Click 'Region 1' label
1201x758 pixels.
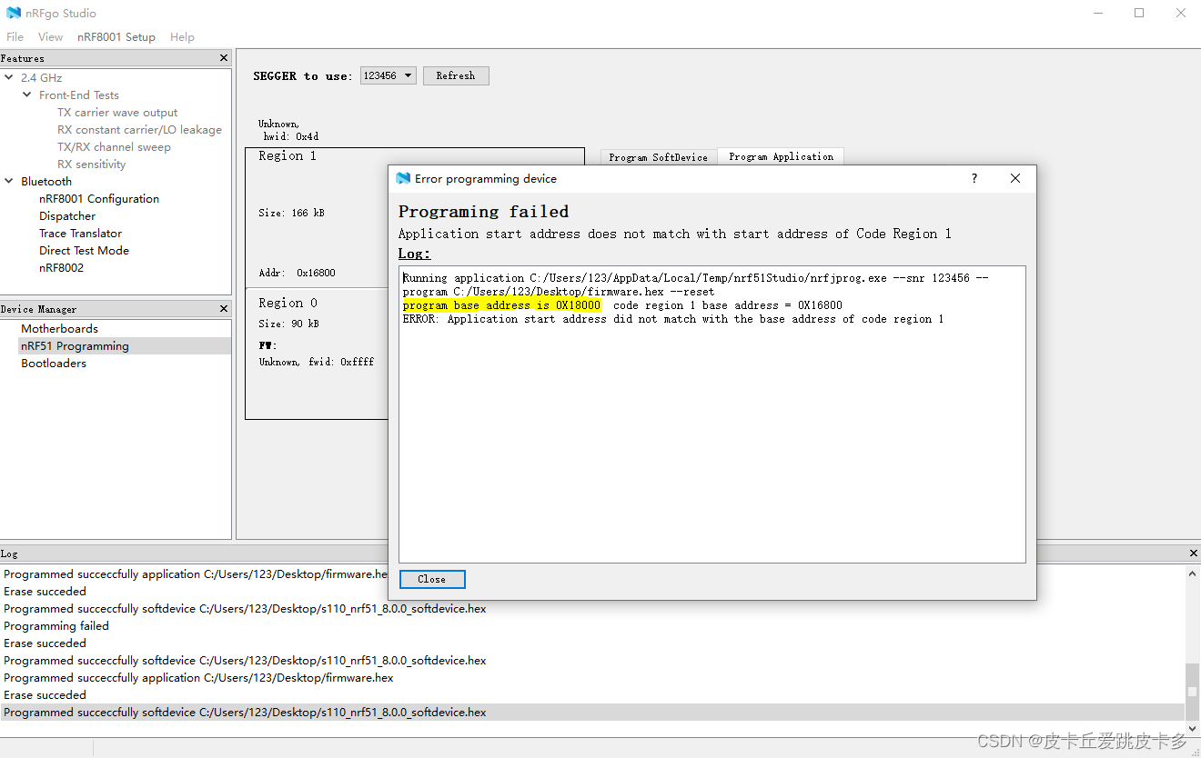click(288, 156)
